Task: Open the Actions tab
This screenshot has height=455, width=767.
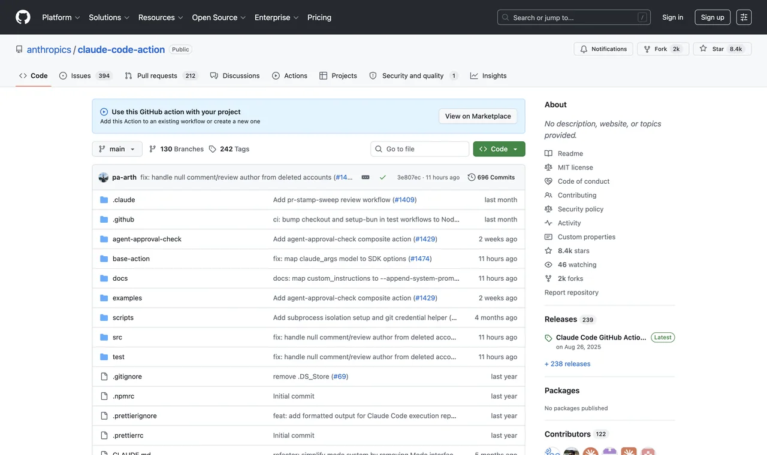Action: click(x=289, y=75)
